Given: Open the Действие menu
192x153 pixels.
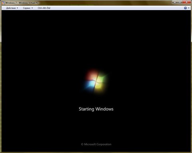Looking at the screenshot, I should [x=11, y=8].
